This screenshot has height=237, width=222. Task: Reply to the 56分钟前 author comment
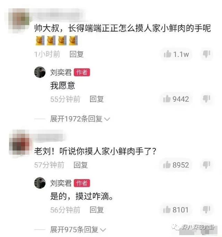pos(96,210)
